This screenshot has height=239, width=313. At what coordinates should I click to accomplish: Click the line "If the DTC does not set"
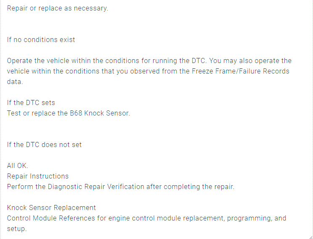click(x=45, y=144)
